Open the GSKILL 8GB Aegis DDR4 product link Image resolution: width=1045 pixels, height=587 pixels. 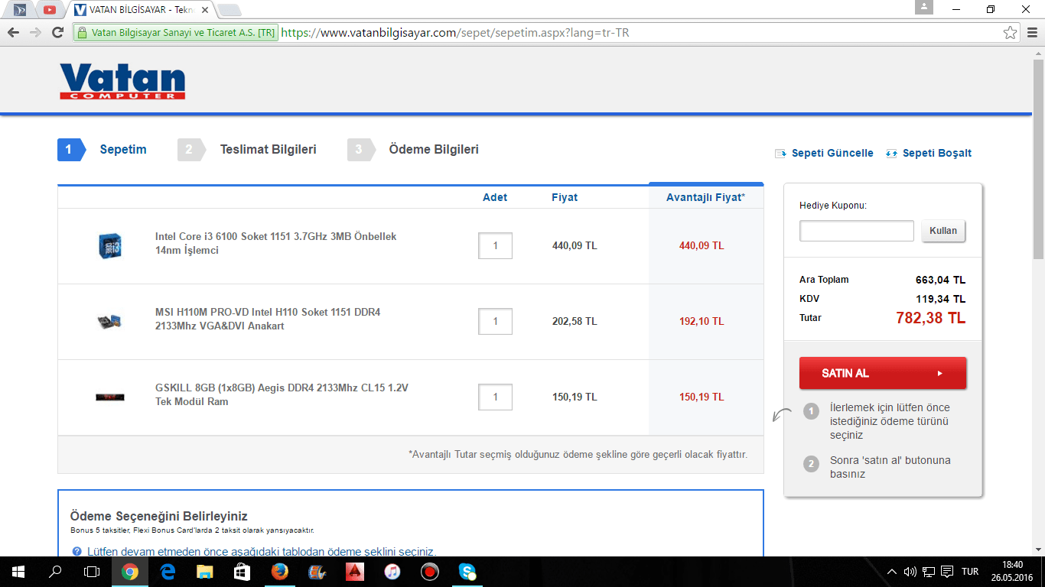click(x=282, y=394)
